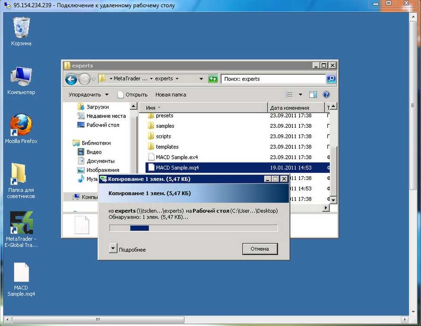Expand Подробнее details in copy dialog

tap(113, 249)
